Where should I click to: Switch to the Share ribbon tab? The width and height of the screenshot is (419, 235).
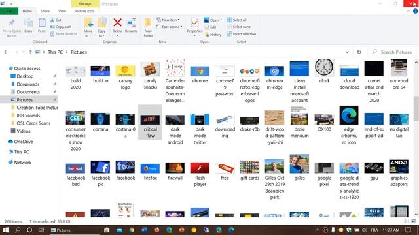click(45, 11)
